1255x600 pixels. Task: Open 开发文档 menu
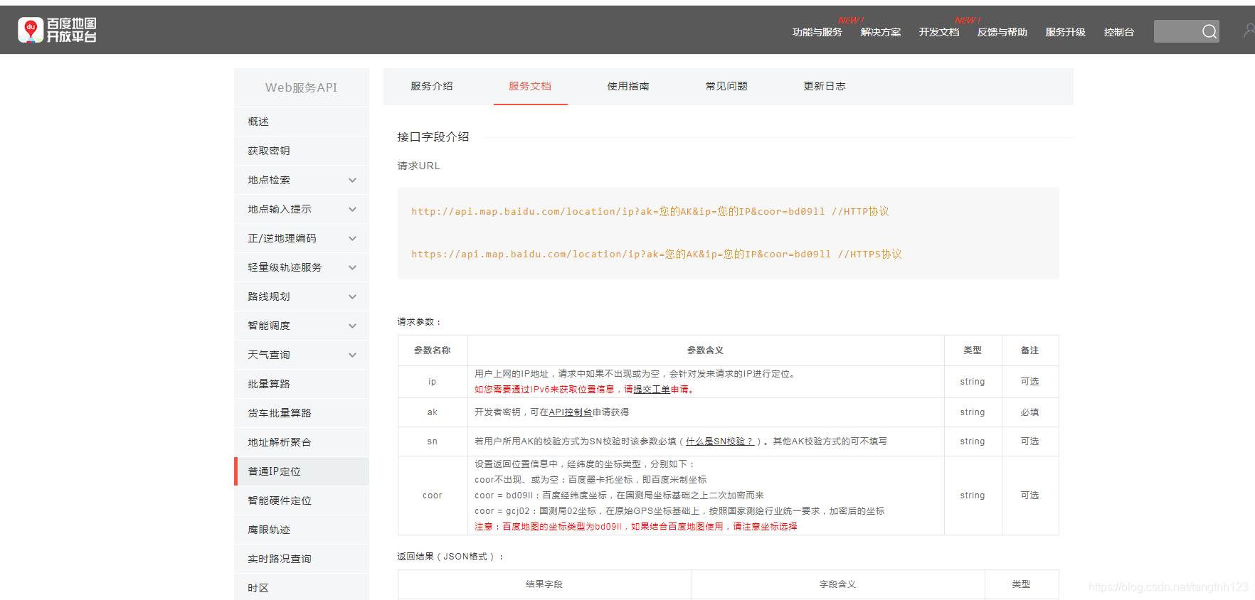point(938,32)
